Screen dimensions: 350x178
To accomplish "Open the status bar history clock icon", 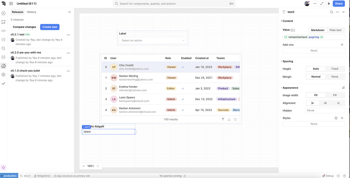I will [338, 176].
